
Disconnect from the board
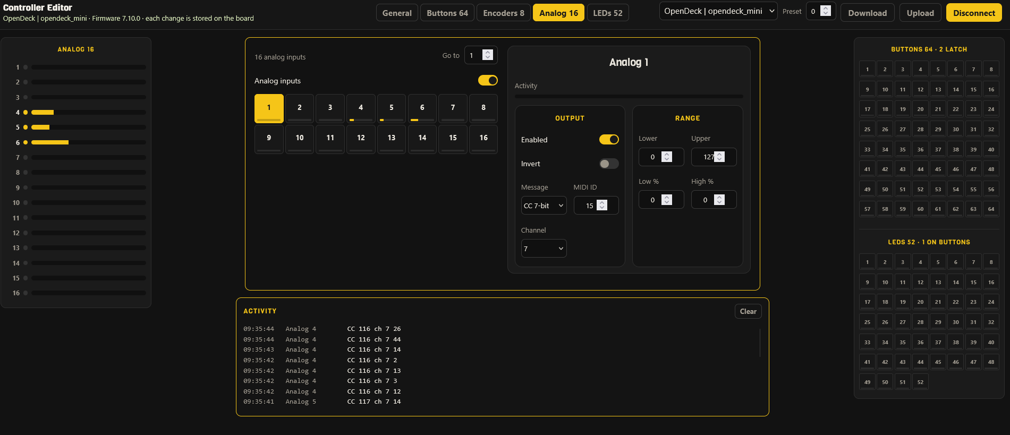click(974, 13)
